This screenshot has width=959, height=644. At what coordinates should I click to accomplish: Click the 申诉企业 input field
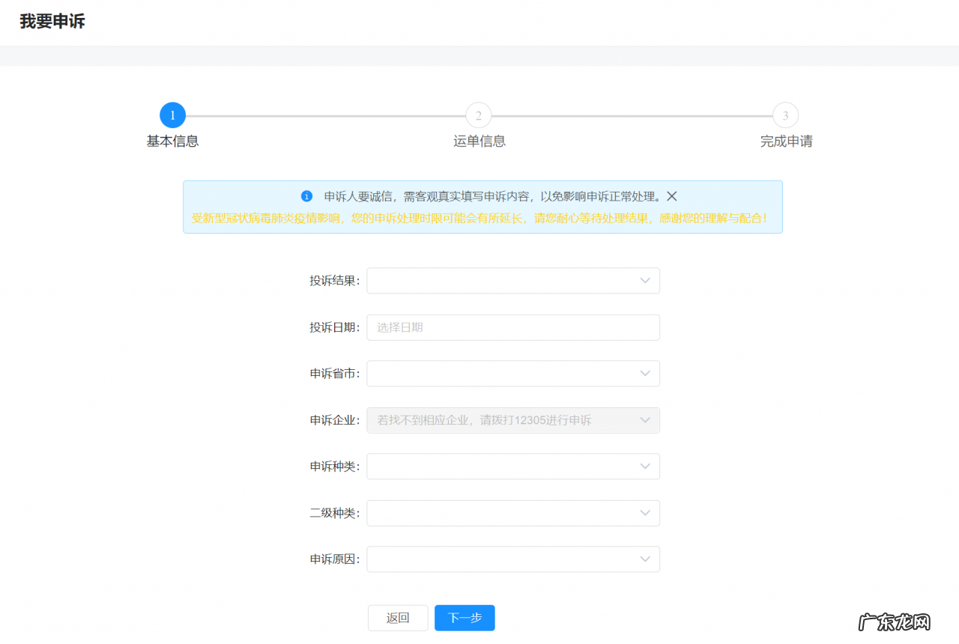coord(513,420)
